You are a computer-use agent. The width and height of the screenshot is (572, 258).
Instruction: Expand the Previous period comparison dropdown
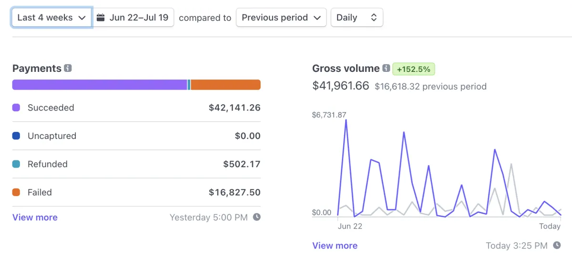(281, 18)
